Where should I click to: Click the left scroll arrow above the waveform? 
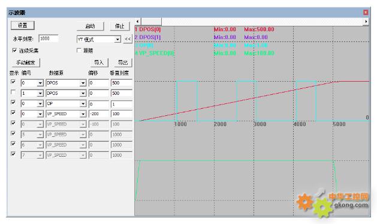point(137,22)
